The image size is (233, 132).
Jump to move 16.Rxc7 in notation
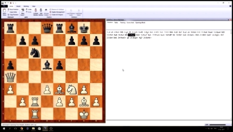(144, 35)
